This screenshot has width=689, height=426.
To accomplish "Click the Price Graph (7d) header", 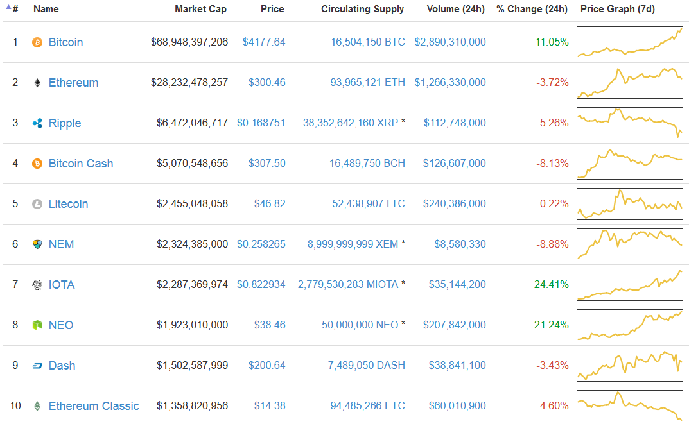I will coord(617,9).
